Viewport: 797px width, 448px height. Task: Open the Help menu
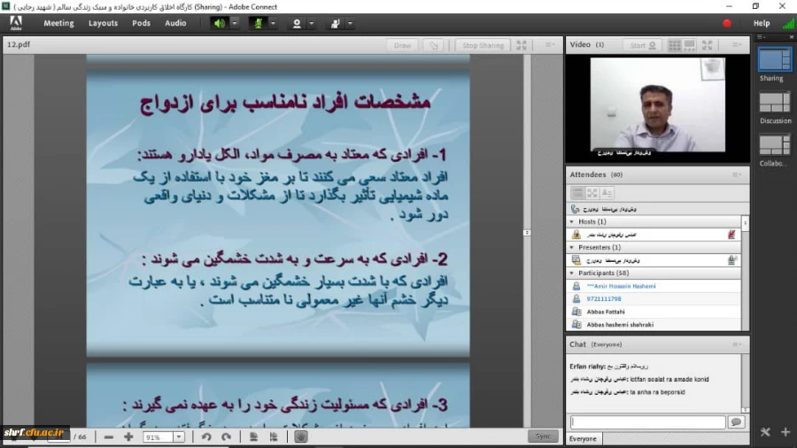point(762,23)
